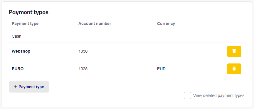Click the empty account number cell for Cash
Viewport: 254px width, 109px height.
click(x=115, y=36)
